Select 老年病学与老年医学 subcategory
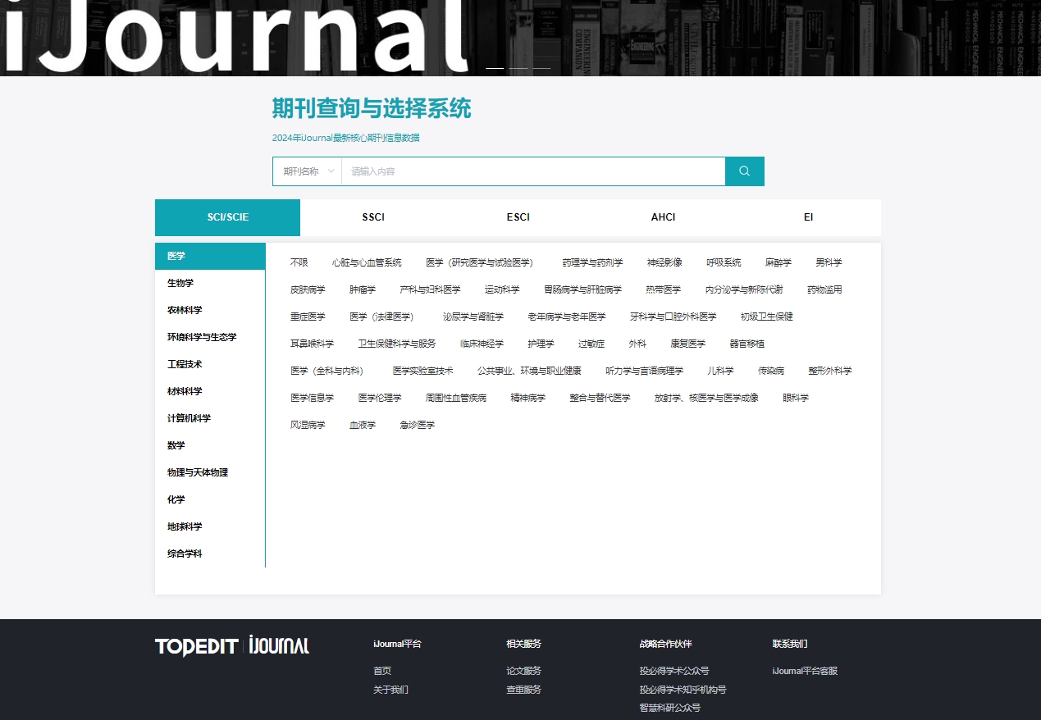 point(567,317)
